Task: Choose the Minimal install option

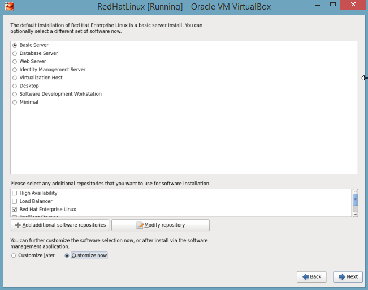Action: 15,103
